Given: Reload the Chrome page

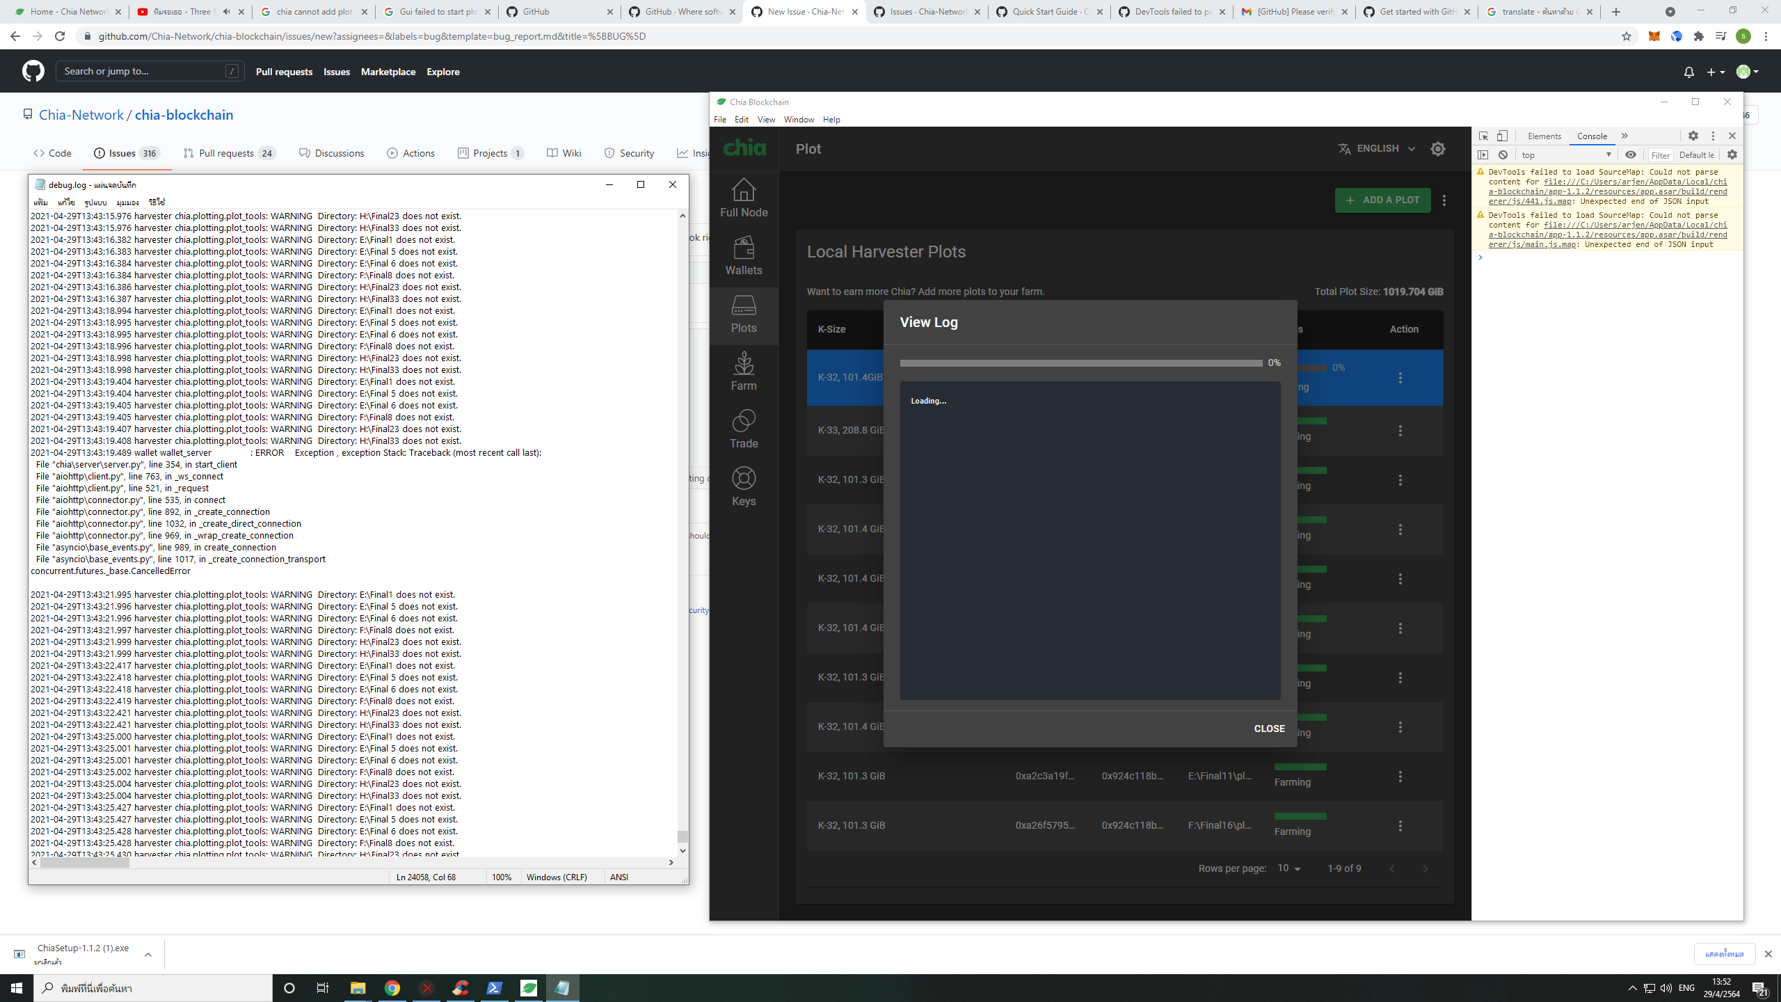Looking at the screenshot, I should [x=60, y=36].
